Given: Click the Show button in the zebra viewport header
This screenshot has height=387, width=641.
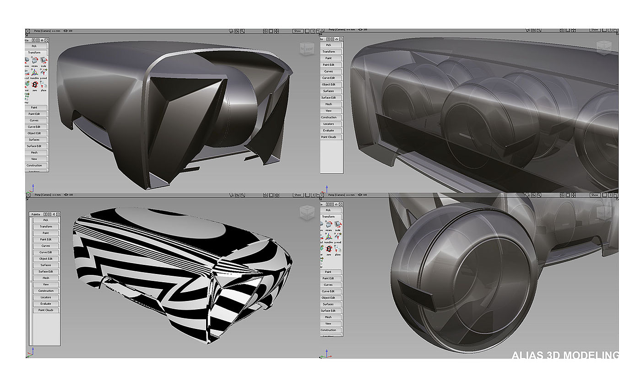Looking at the screenshot, I should click(298, 195).
